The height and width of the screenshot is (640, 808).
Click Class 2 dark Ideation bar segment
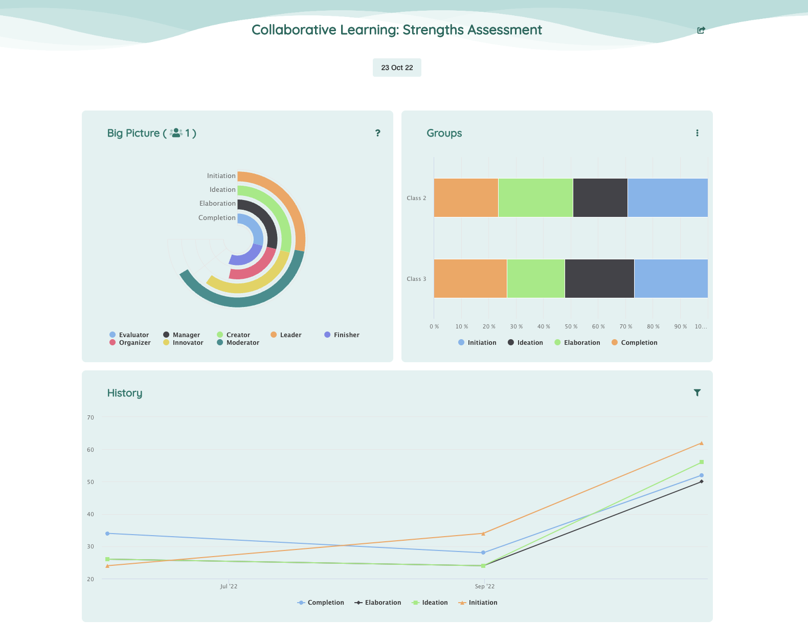[600, 197]
